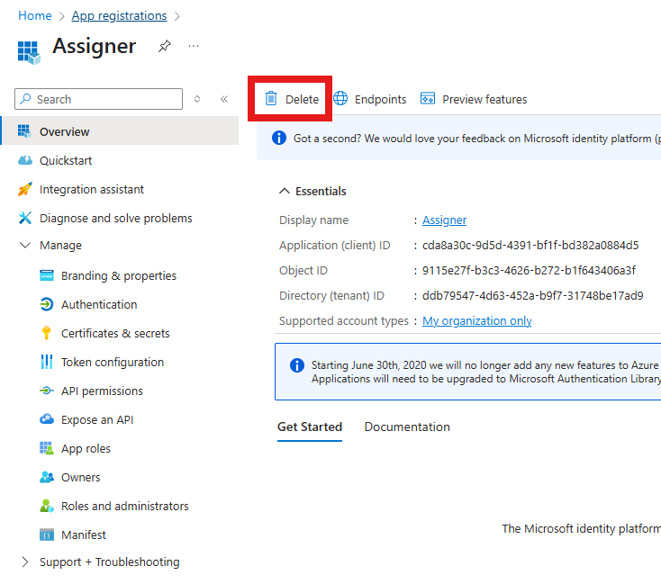Click the search magnifier icon in sidebar

pyautogui.click(x=25, y=99)
